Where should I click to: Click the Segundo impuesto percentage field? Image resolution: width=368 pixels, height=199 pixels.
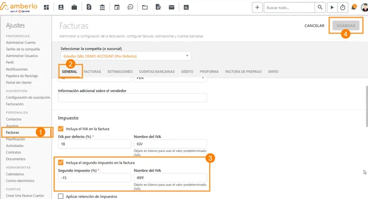pyautogui.click(x=94, y=178)
